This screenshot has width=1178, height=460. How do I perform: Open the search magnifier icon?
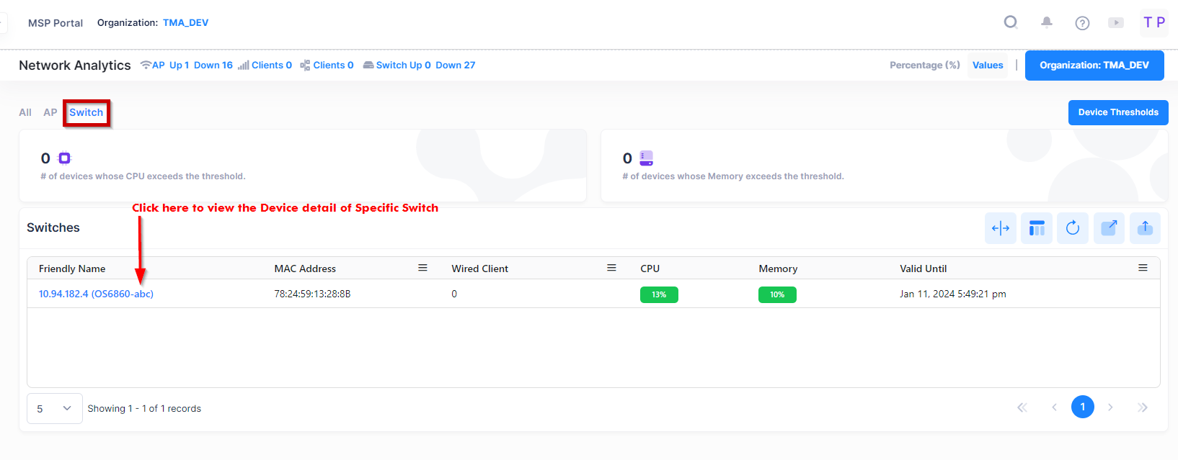[x=1011, y=22]
